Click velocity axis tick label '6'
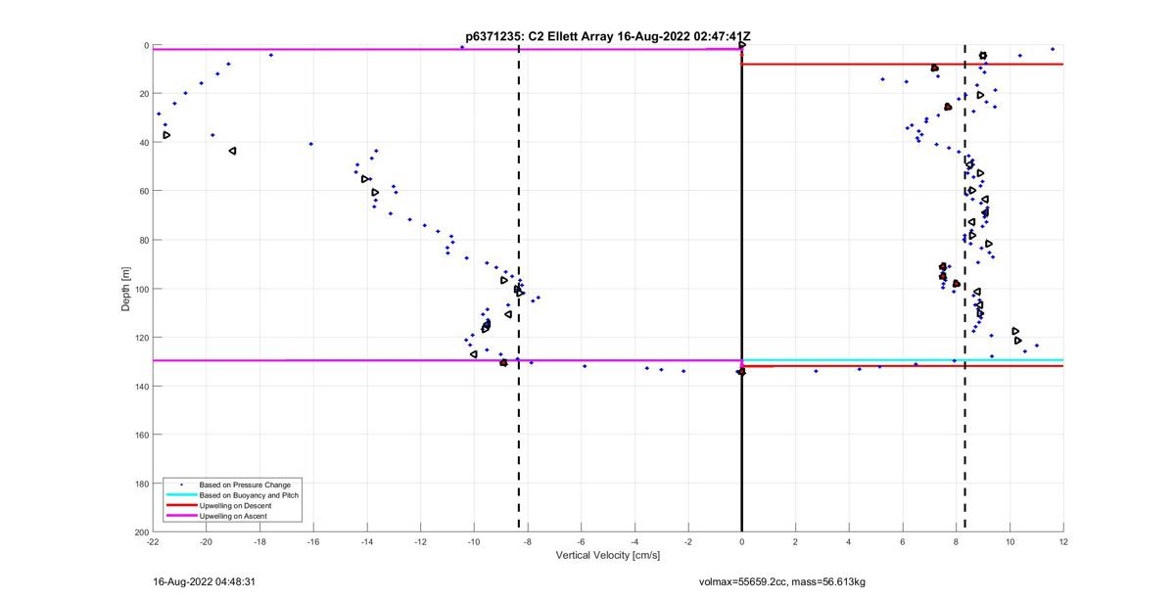Screen dimensions: 1175x598 pos(903,541)
